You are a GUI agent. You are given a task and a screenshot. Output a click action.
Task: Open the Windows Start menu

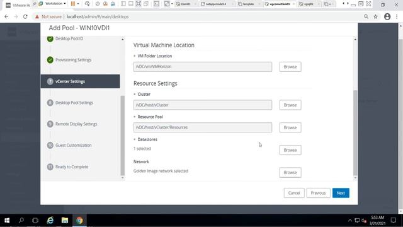pos(7,220)
